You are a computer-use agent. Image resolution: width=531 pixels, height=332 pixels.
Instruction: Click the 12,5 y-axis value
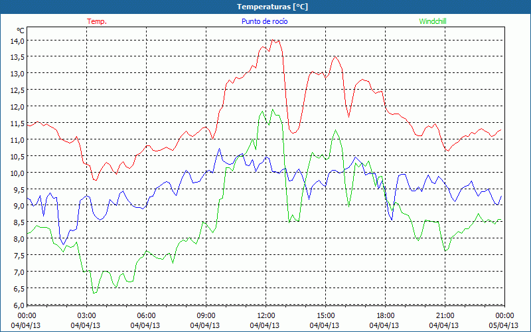(18, 90)
